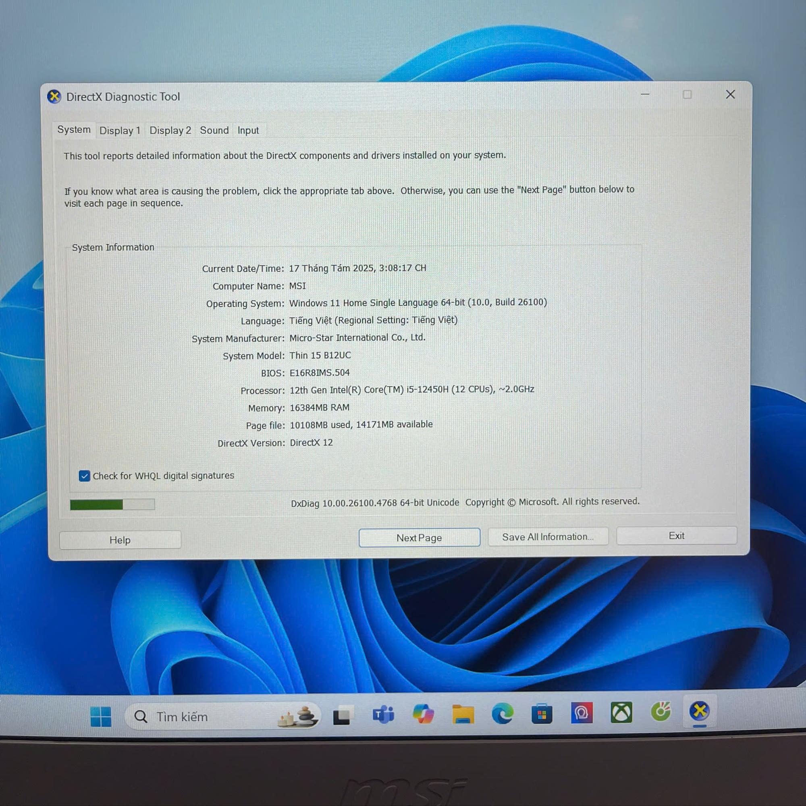The width and height of the screenshot is (806, 806).
Task: Launch Coc Coc browser from taskbar
Action: coord(661,712)
